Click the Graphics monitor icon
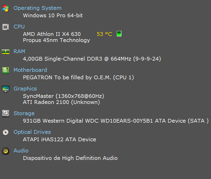This screenshot has height=179, width=211. pyautogui.click(x=6, y=89)
